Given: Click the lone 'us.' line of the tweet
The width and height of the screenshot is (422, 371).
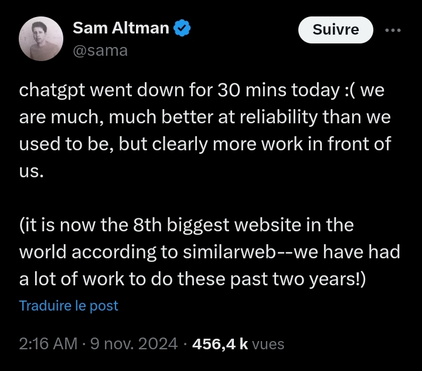Looking at the screenshot, I should (x=31, y=171).
